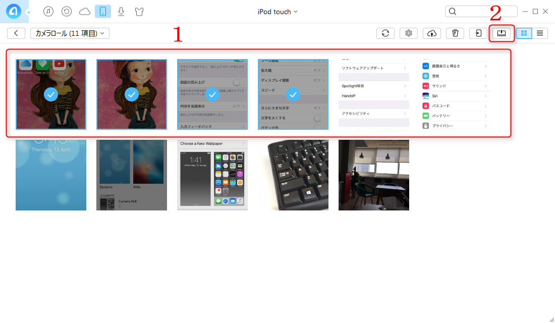Click the transfer to device icon

click(478, 33)
